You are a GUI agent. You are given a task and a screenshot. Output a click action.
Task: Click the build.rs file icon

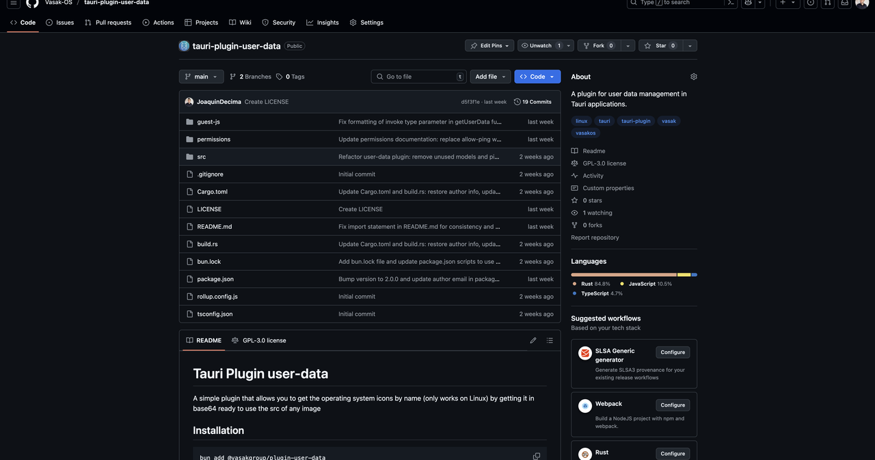click(190, 244)
